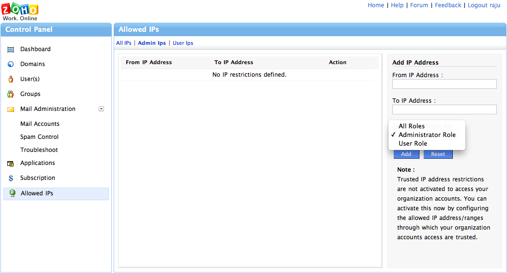Focus the From IP Address field

(444, 84)
